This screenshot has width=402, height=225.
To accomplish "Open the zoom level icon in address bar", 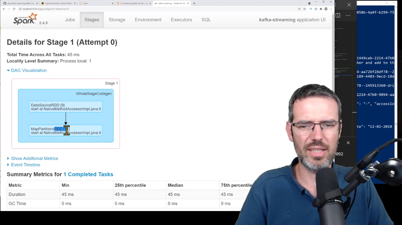I will click(299, 9).
